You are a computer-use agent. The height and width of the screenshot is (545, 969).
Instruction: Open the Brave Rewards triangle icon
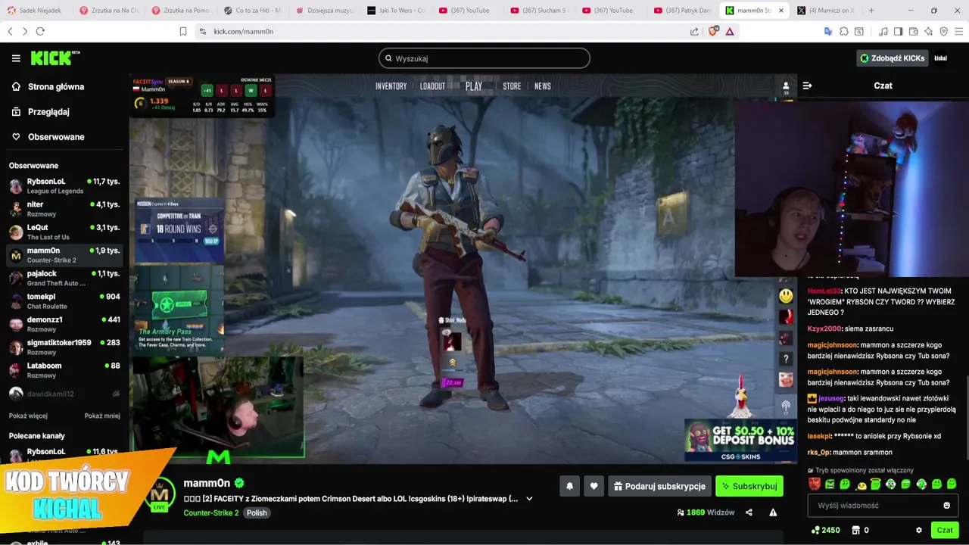pyautogui.click(x=730, y=31)
